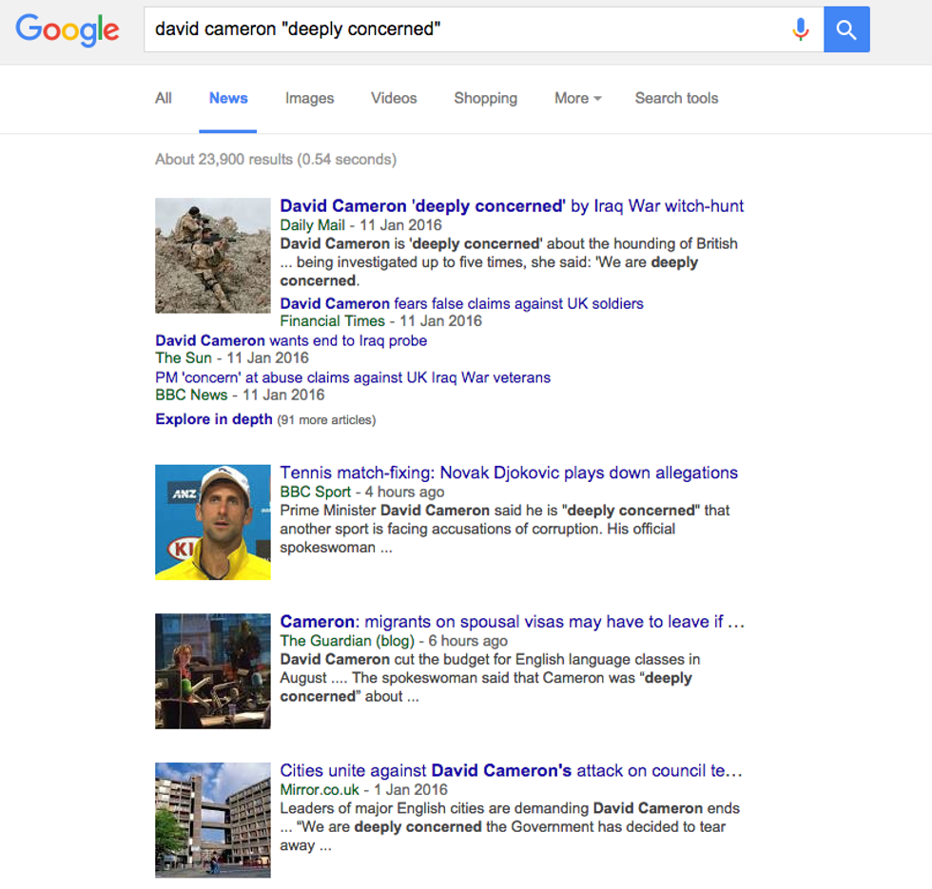This screenshot has height=889, width=932.
Task: Click the soldiers thumbnail image
Action: point(213,256)
